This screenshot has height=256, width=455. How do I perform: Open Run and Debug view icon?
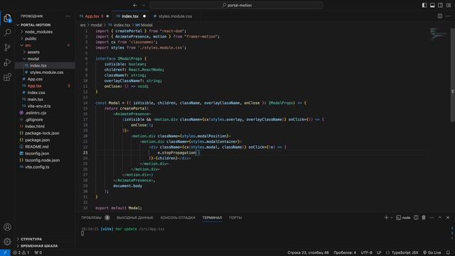[x=7, y=62]
